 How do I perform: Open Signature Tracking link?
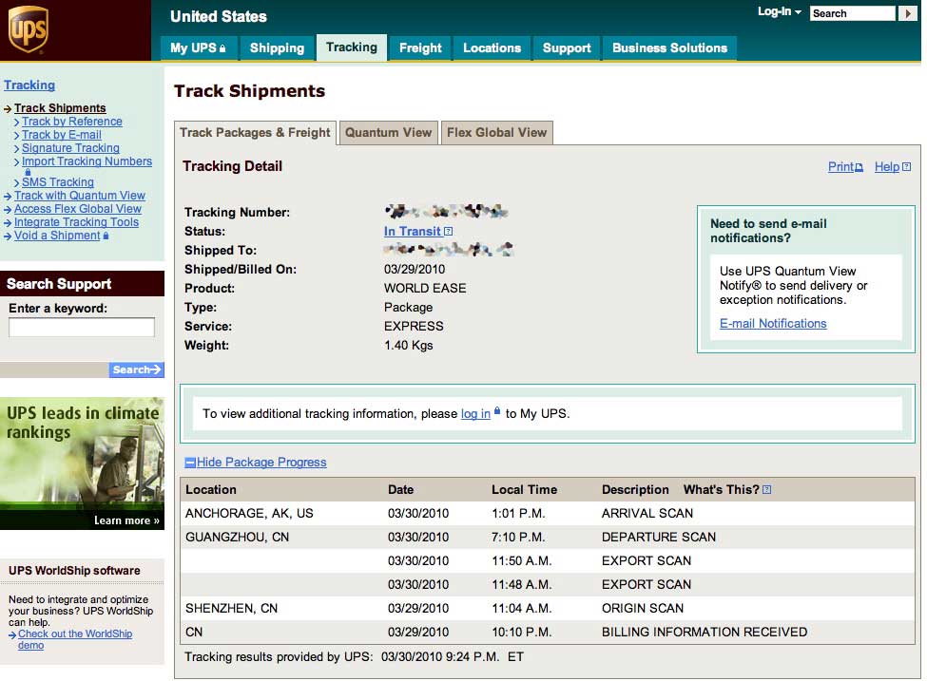70,148
